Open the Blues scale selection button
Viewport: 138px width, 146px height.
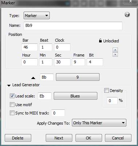76,96
